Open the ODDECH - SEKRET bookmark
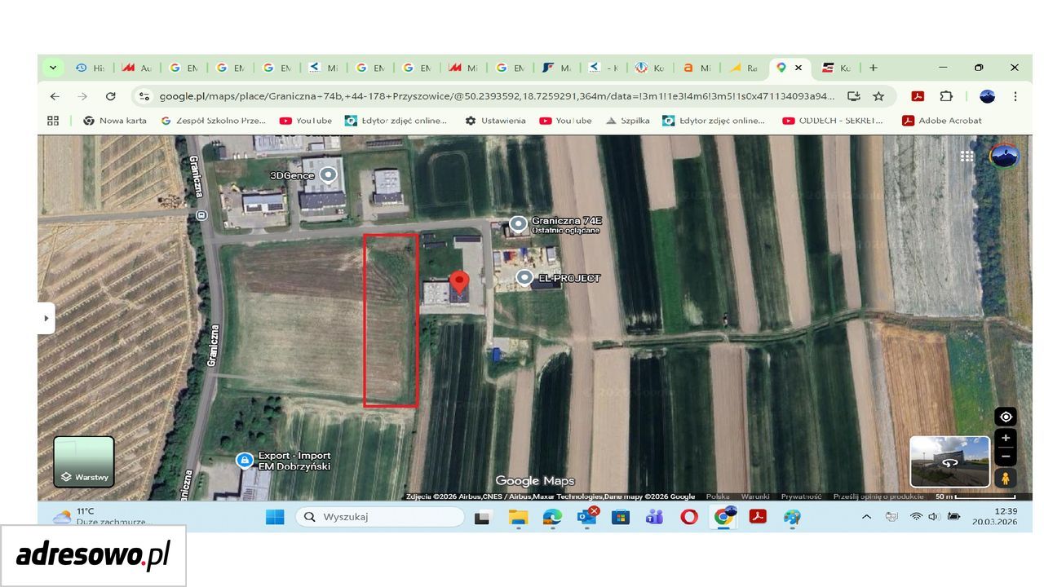Image resolution: width=1044 pixels, height=587 pixels. (x=833, y=121)
